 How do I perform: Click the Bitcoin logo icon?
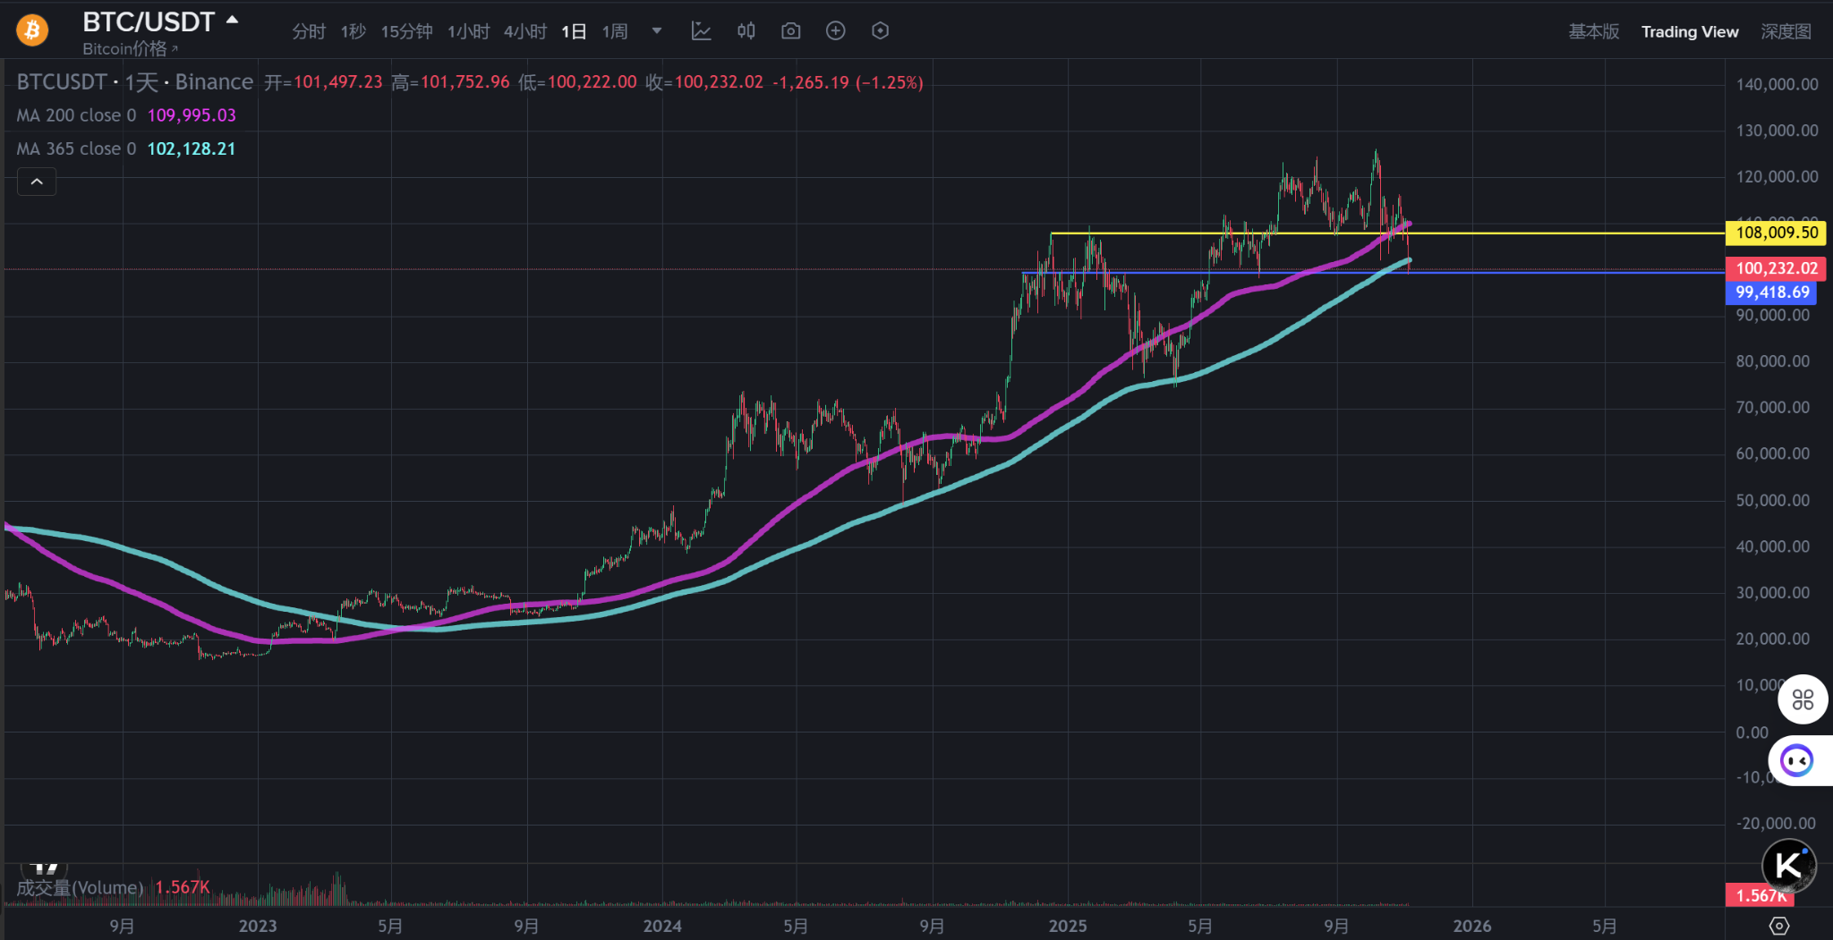point(30,30)
